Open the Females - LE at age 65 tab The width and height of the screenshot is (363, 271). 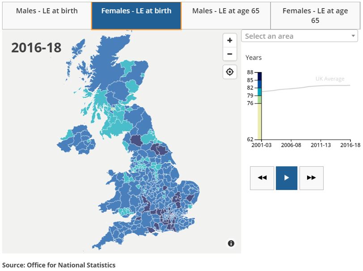[315, 15]
